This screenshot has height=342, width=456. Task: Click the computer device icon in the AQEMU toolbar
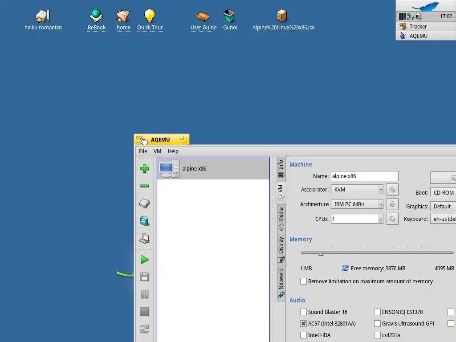click(145, 238)
